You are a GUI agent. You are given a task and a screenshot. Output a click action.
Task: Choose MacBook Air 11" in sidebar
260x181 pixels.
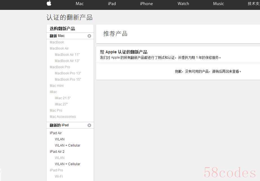coord(67,55)
